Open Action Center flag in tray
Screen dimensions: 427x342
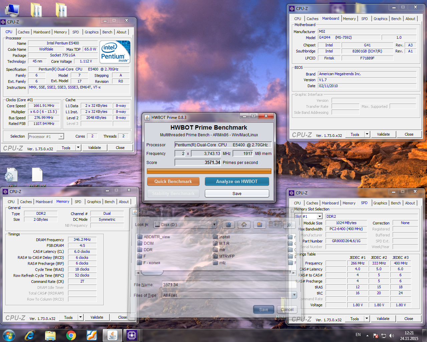[x=376, y=335]
